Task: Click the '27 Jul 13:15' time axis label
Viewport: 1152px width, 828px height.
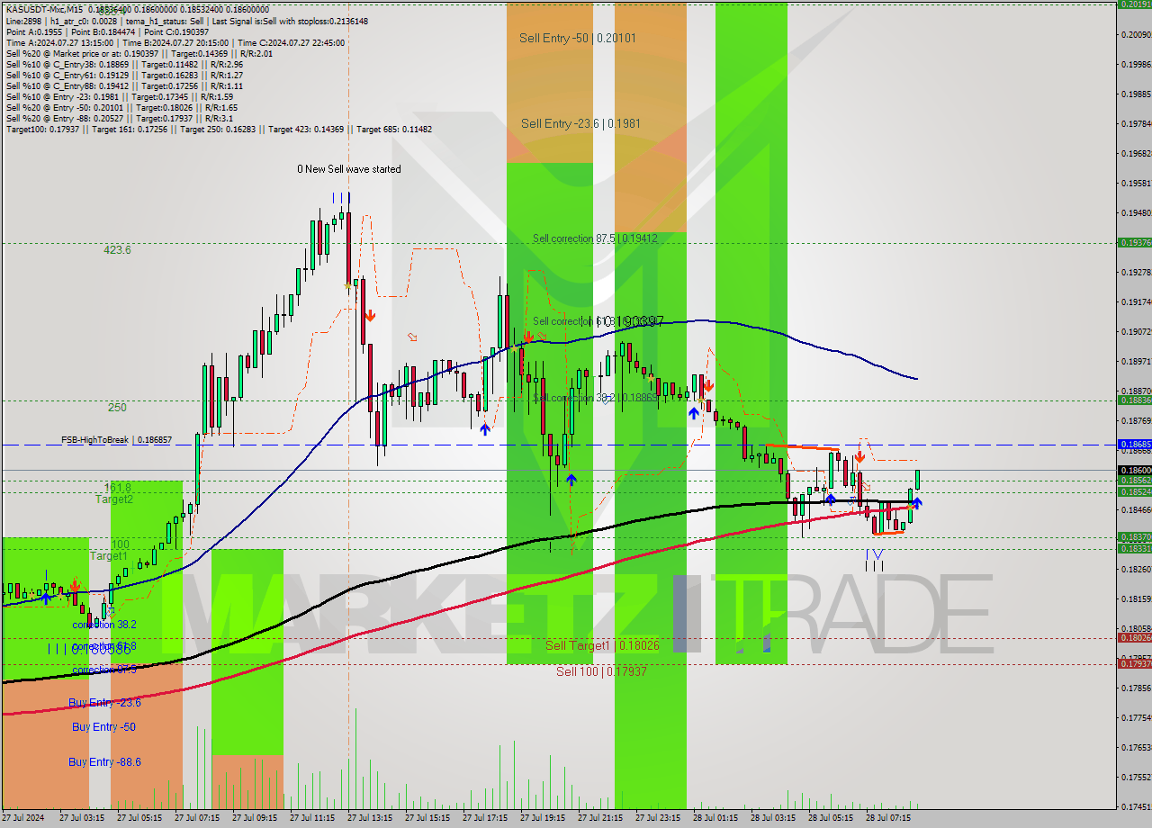Action: pyautogui.click(x=369, y=819)
